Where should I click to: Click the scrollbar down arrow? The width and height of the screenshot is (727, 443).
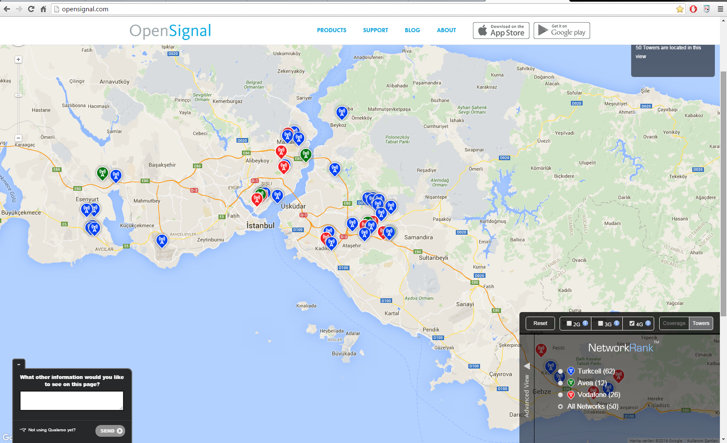tap(723, 440)
